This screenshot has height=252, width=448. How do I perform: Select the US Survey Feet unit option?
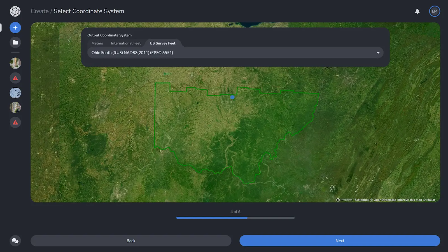pos(163,43)
